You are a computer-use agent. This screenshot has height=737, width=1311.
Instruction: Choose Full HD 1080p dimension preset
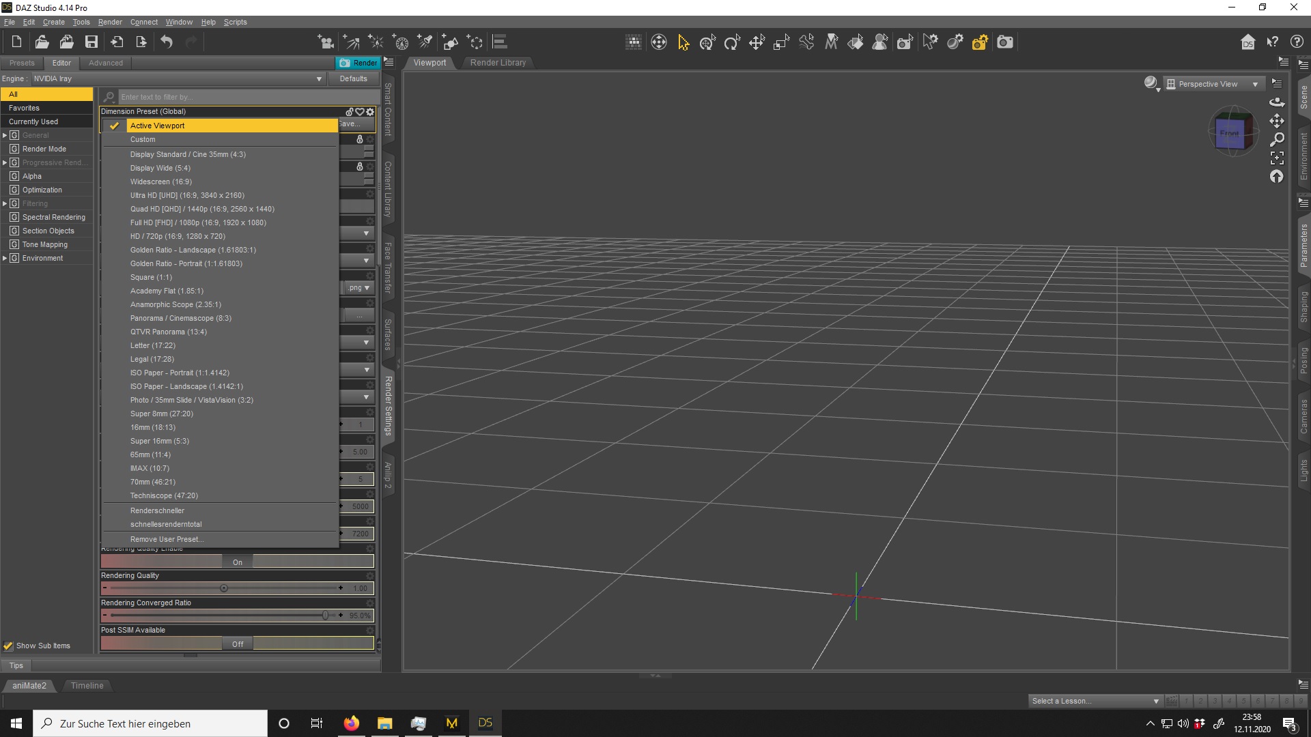[x=198, y=222]
